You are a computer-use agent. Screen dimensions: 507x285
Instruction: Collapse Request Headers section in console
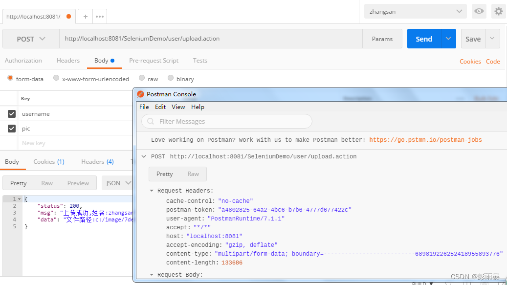click(x=152, y=191)
